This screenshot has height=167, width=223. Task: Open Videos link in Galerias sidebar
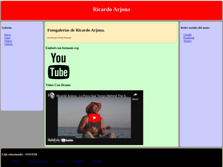tap(8, 41)
